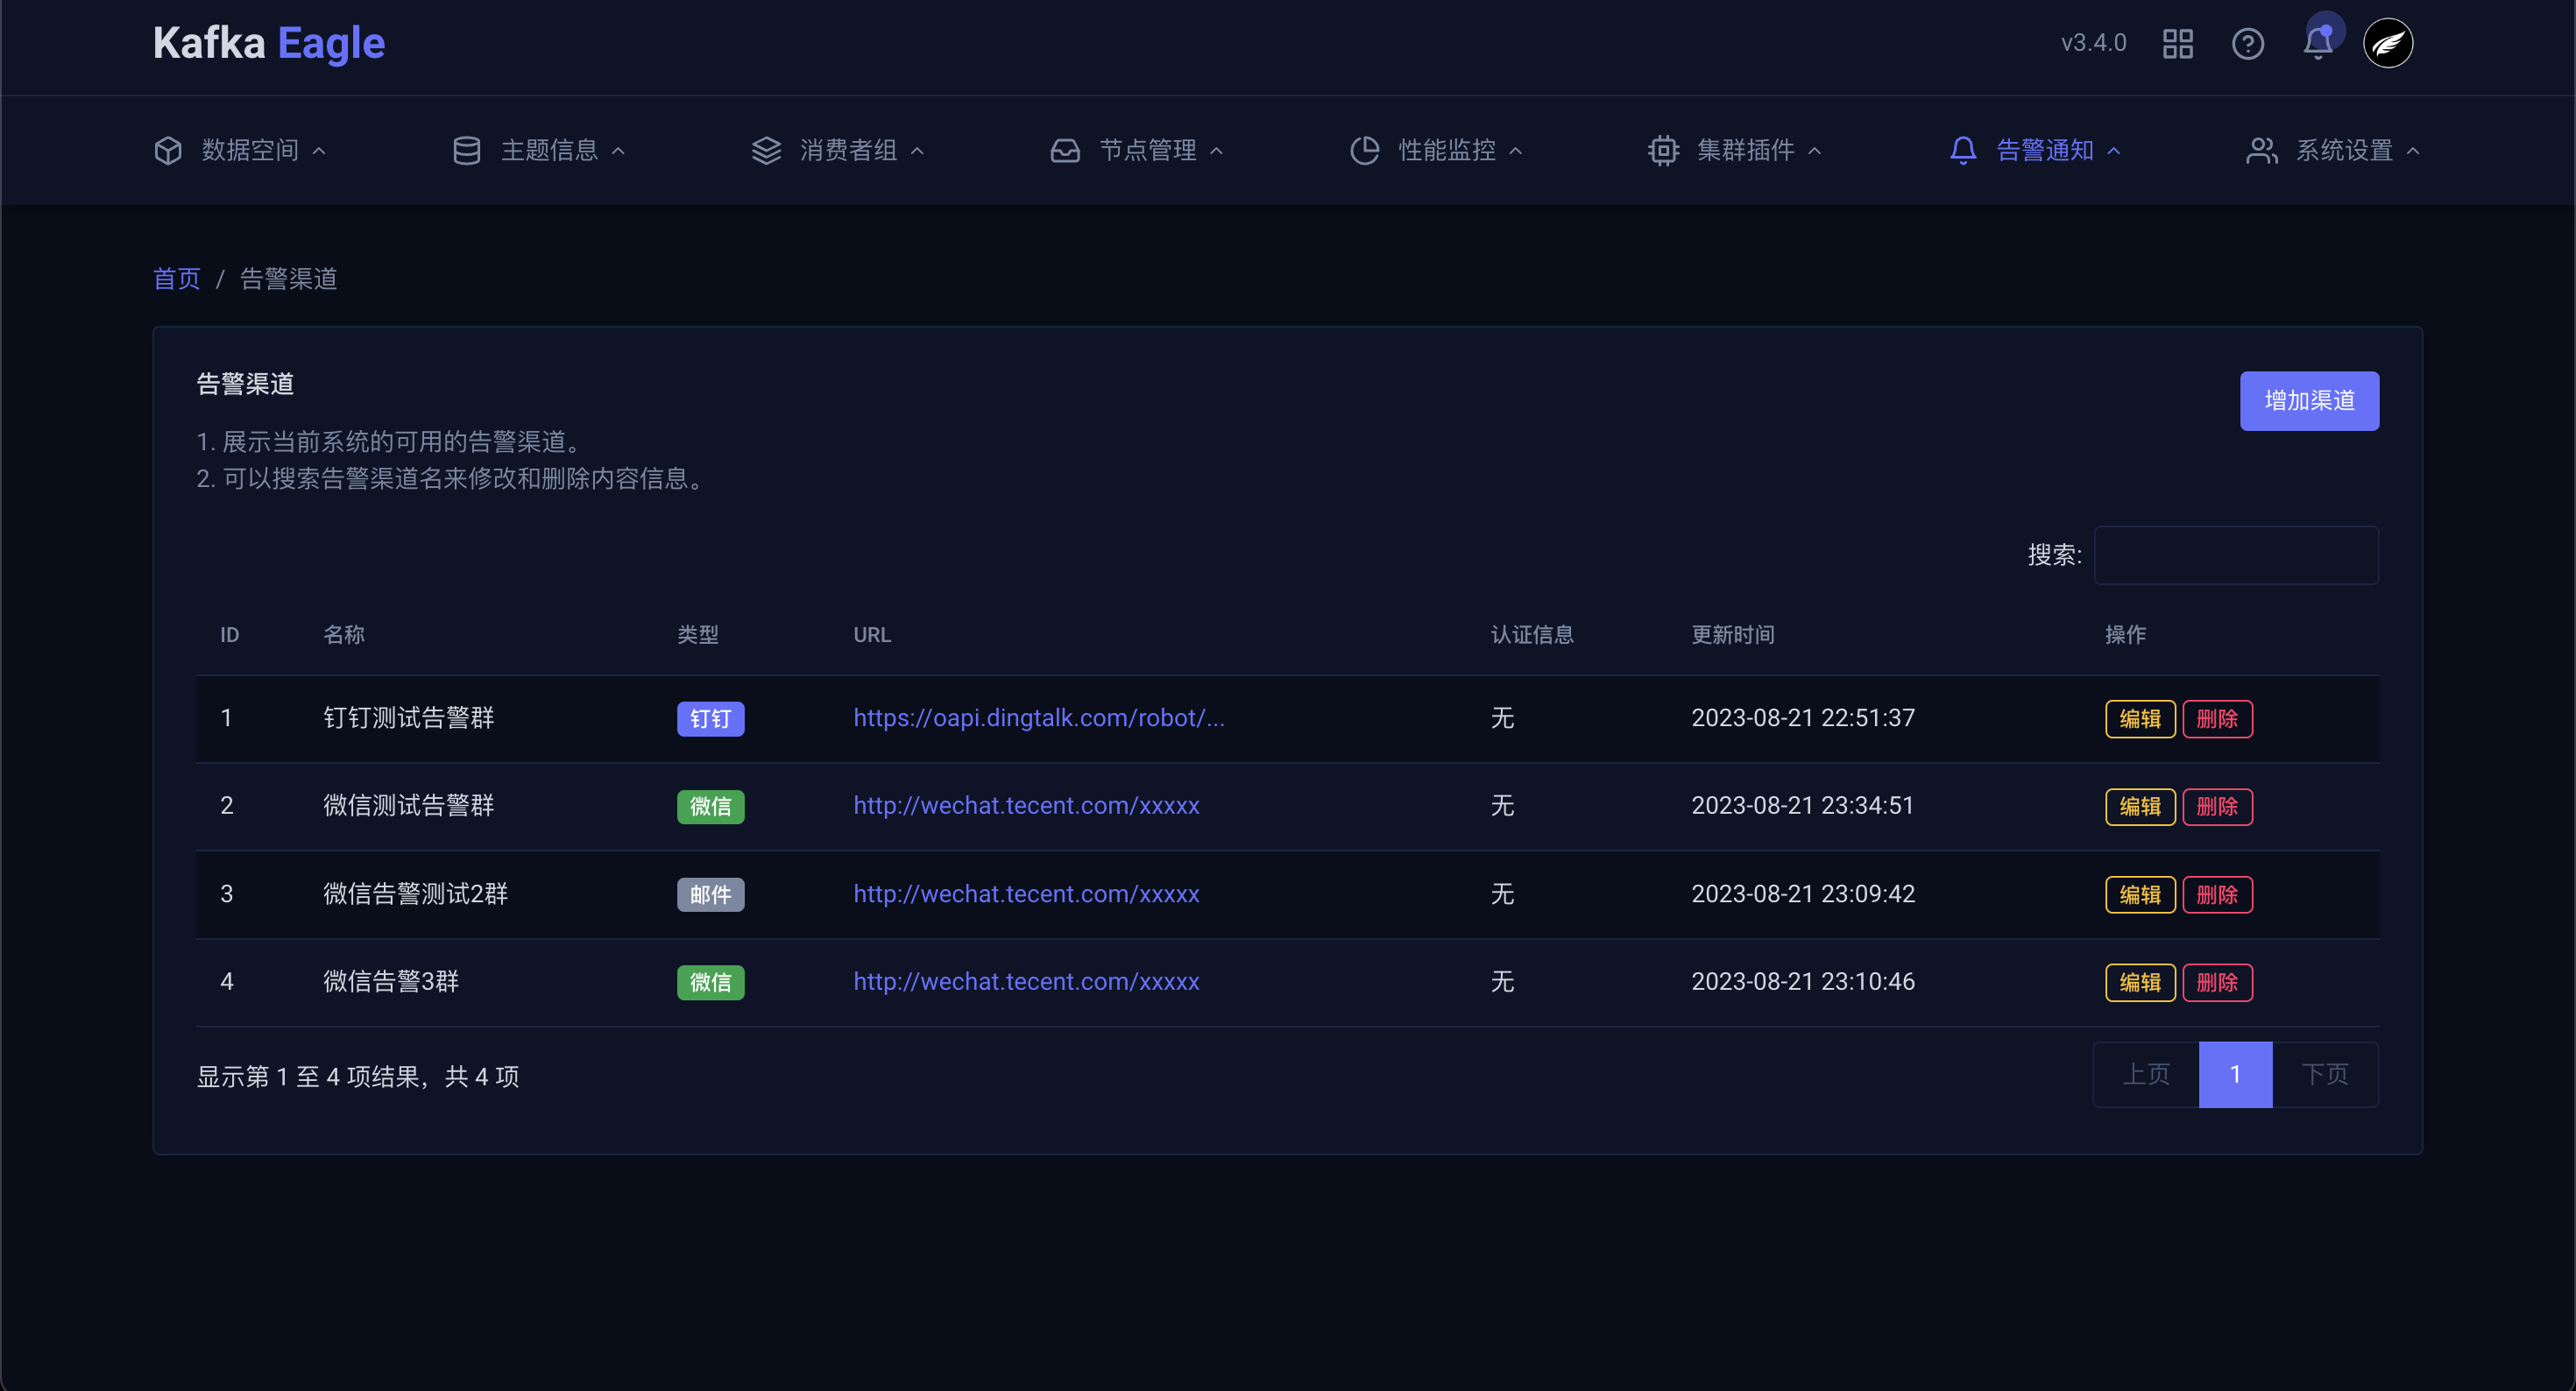
Task: Click the database icon for 主题信息
Action: point(467,150)
